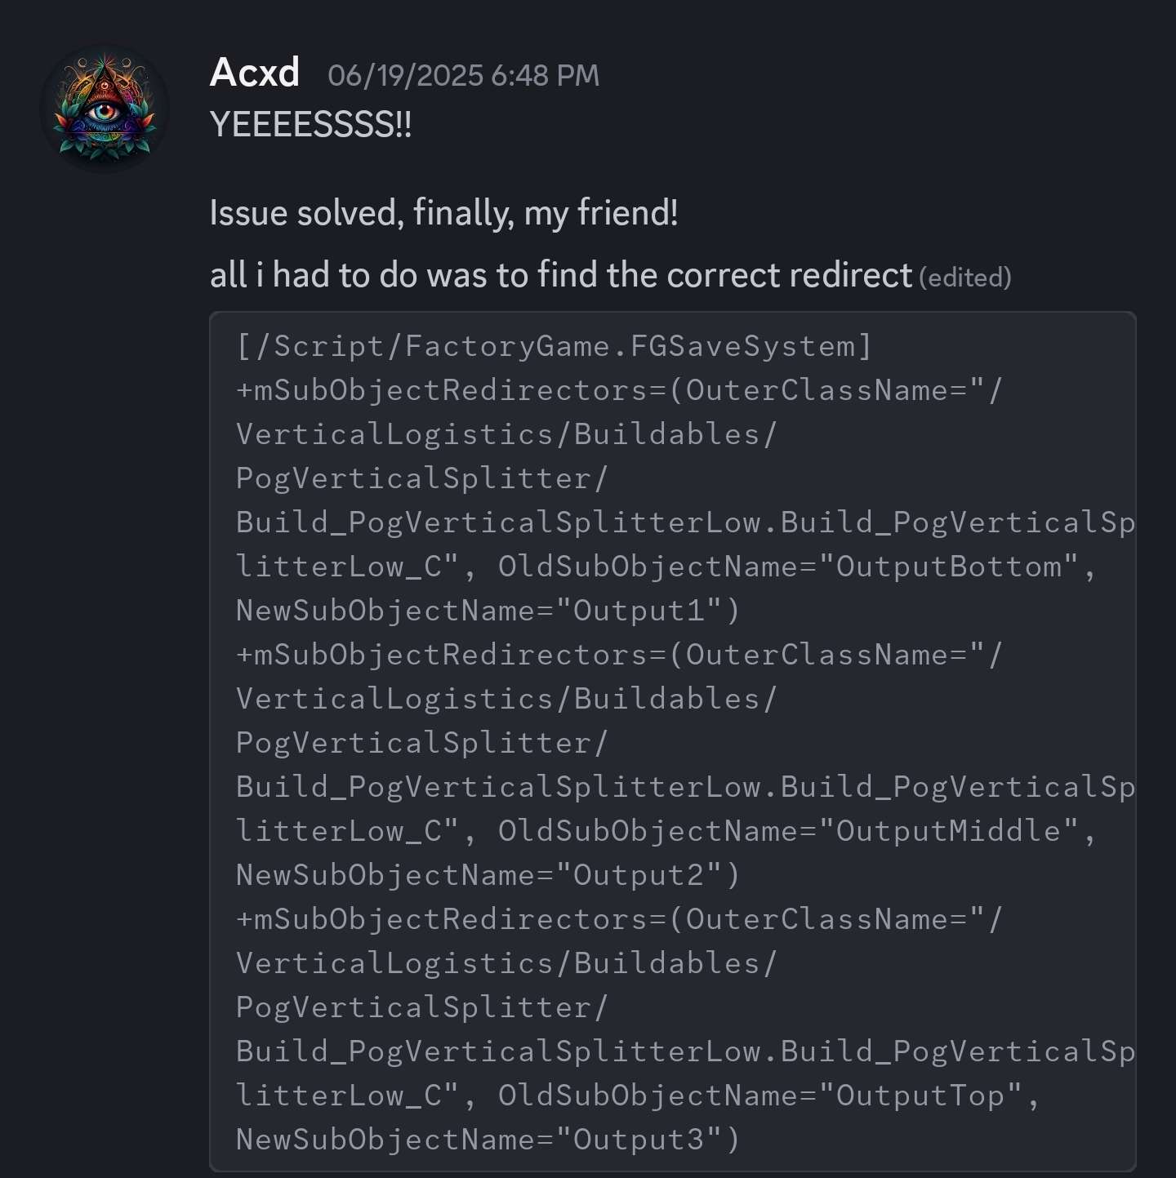This screenshot has height=1178, width=1176.
Task: Click the Acxd username
Action: (255, 73)
